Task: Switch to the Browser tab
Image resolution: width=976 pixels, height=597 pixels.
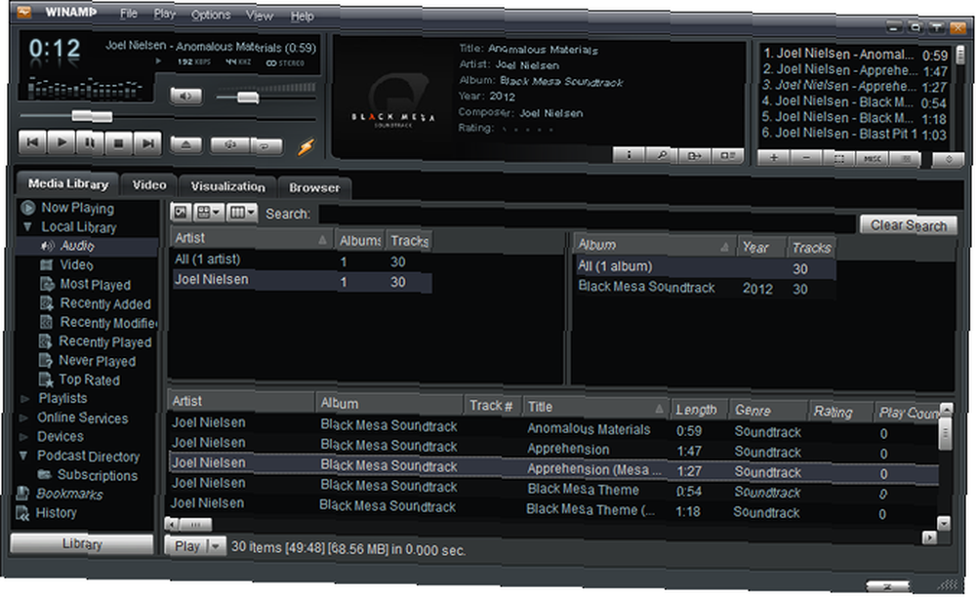Action: coord(314,188)
